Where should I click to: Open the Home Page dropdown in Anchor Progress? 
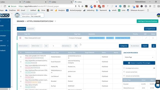tap(139, 57)
